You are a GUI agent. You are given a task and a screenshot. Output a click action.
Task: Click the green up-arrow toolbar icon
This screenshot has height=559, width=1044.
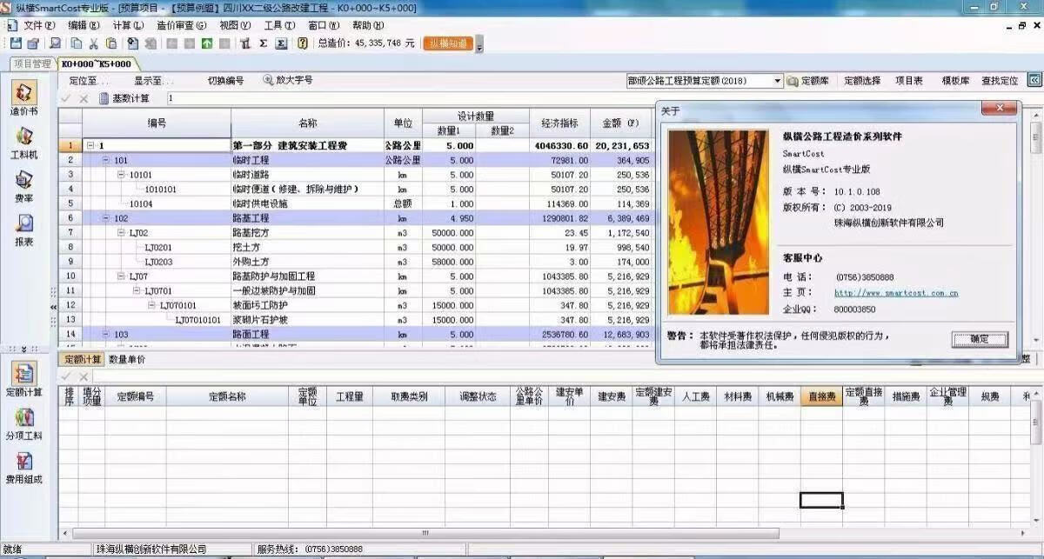click(207, 43)
